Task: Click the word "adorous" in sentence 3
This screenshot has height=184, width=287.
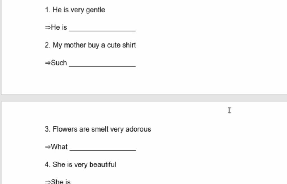Action: [x=138, y=129]
